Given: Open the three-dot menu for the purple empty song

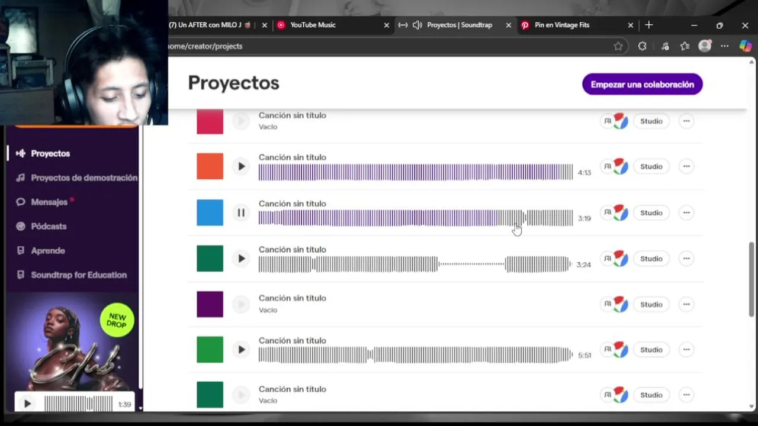Looking at the screenshot, I should pyautogui.click(x=686, y=304).
